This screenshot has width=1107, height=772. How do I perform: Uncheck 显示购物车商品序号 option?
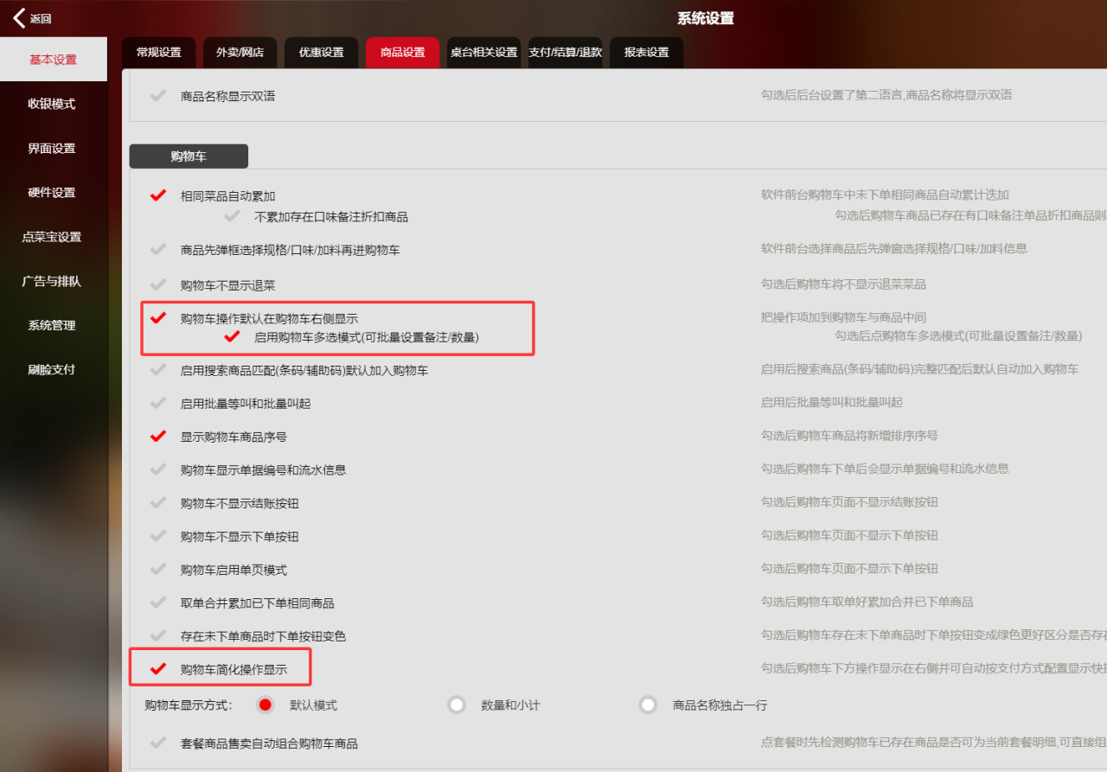click(158, 437)
